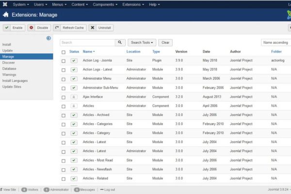291x194 pixels.
Task: Click the search magnifier icon button
Action: (x=120, y=43)
